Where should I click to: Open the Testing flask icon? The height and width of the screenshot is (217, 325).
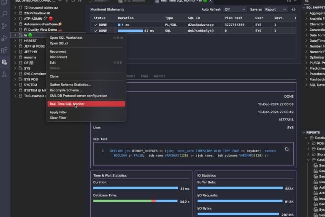pos(5,74)
